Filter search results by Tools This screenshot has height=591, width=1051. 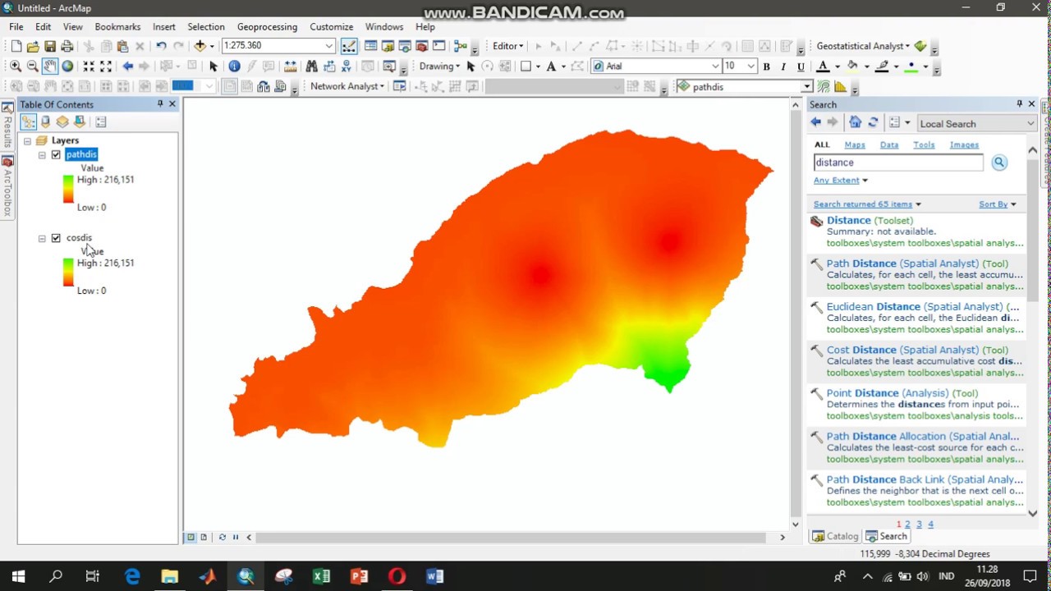[x=924, y=145]
